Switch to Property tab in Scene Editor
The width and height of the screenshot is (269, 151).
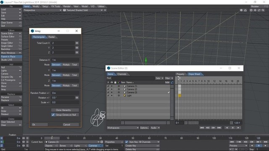point(180,74)
